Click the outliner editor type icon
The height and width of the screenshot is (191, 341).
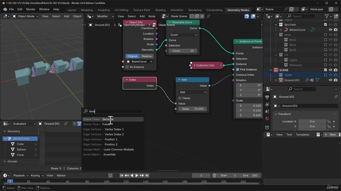269,16
